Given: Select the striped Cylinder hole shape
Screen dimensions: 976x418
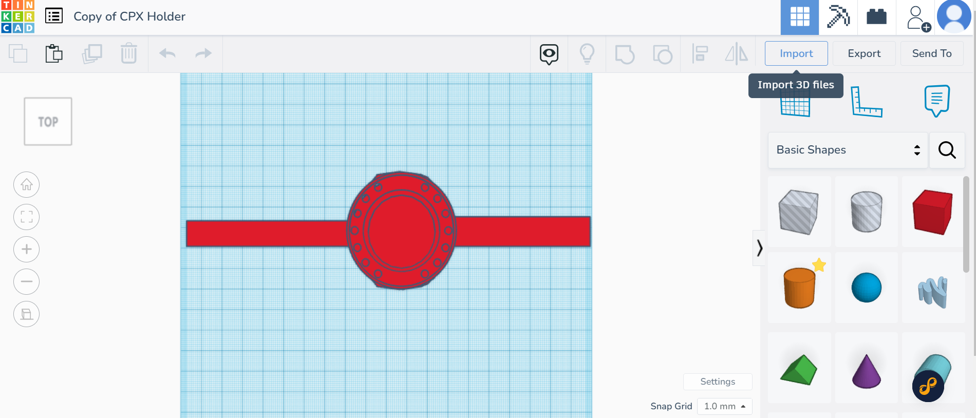Looking at the screenshot, I should click(x=867, y=212).
